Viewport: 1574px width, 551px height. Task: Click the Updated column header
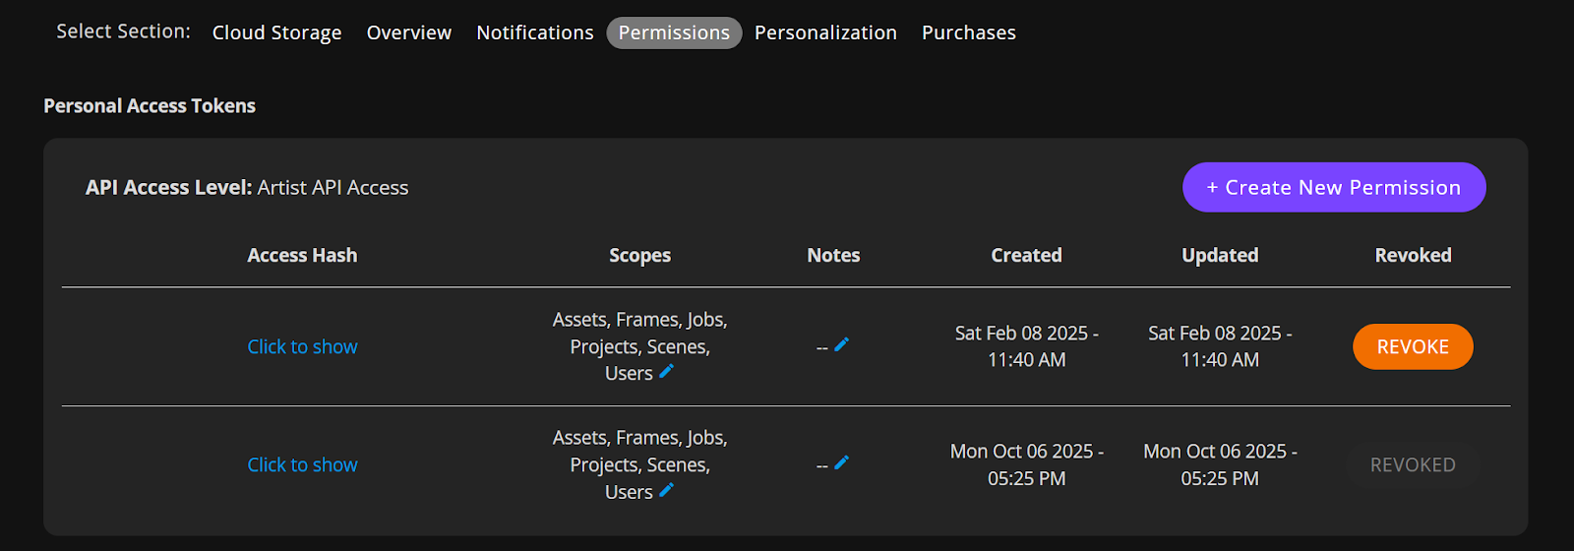1219,255
